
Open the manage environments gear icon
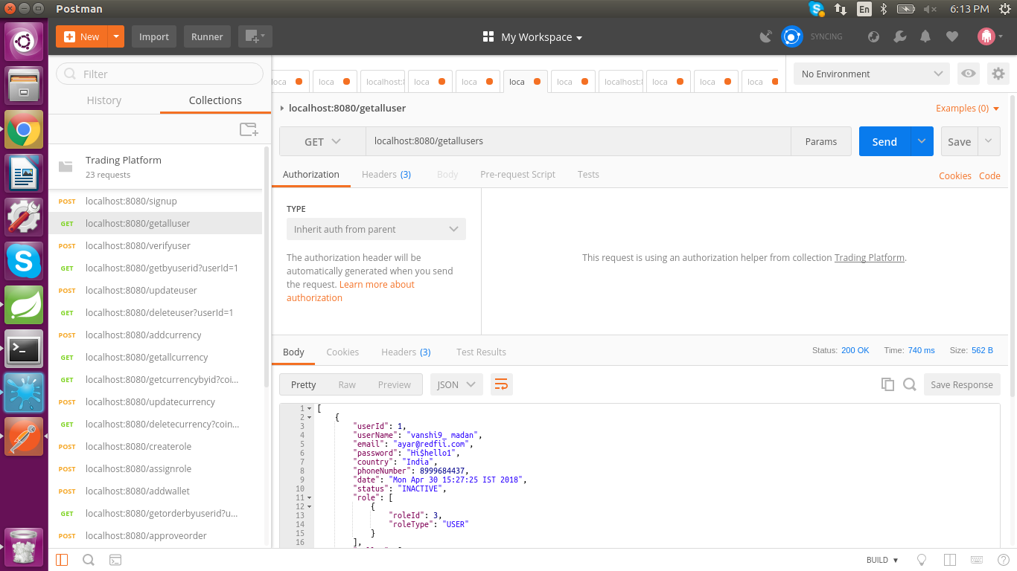(998, 74)
